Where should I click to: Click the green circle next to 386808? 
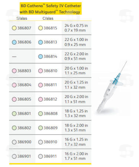[40, 114]
